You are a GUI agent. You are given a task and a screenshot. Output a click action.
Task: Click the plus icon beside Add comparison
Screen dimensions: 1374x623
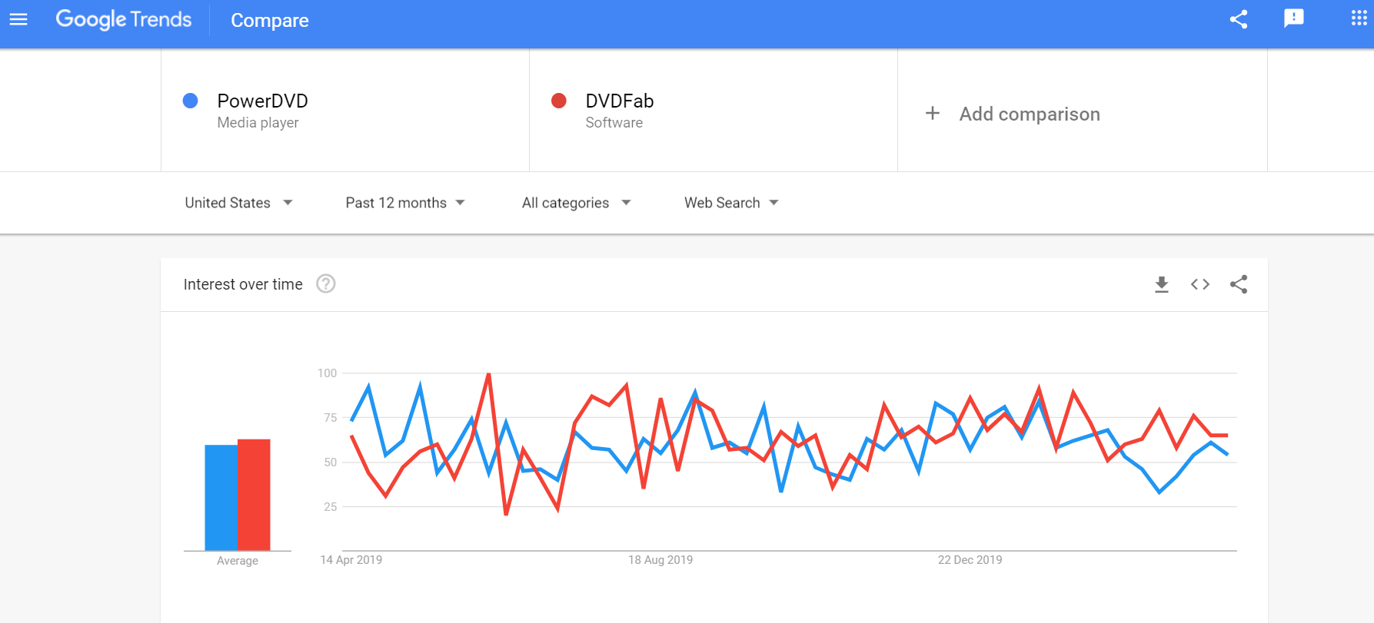(933, 113)
